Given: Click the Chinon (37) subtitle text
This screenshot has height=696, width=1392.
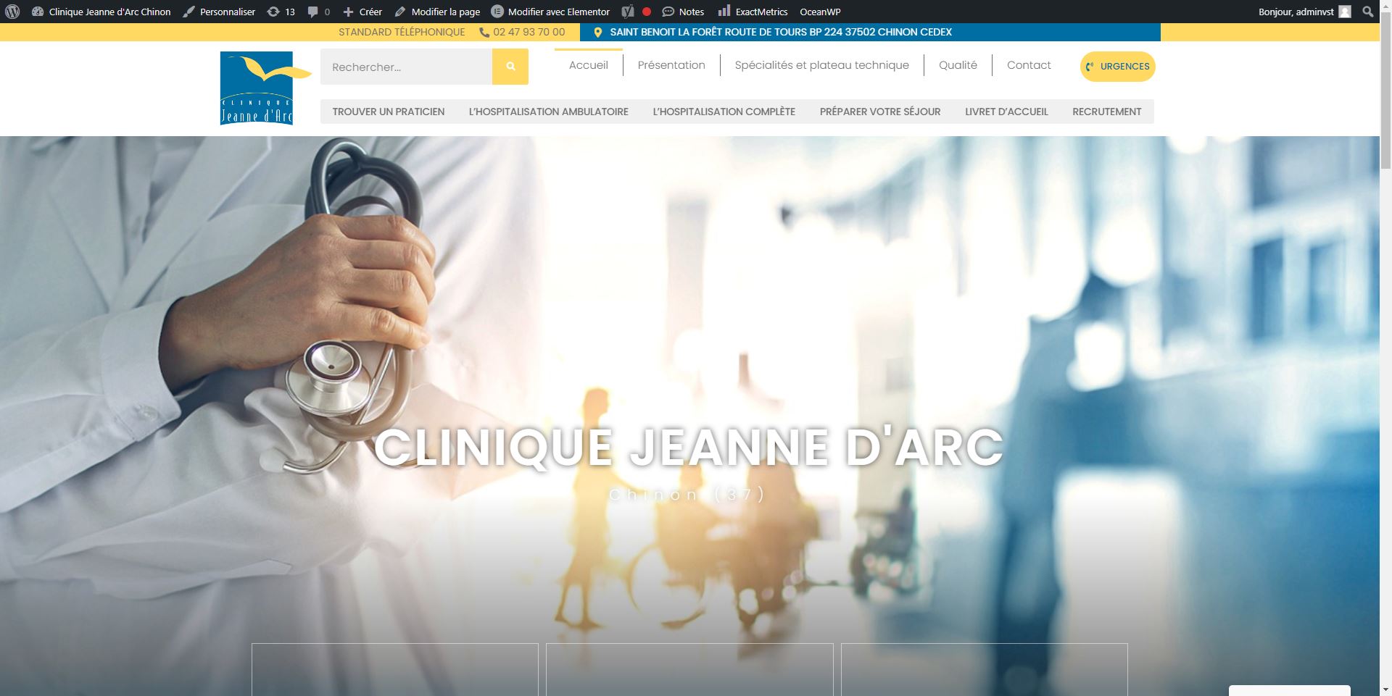Looking at the screenshot, I should click(687, 495).
